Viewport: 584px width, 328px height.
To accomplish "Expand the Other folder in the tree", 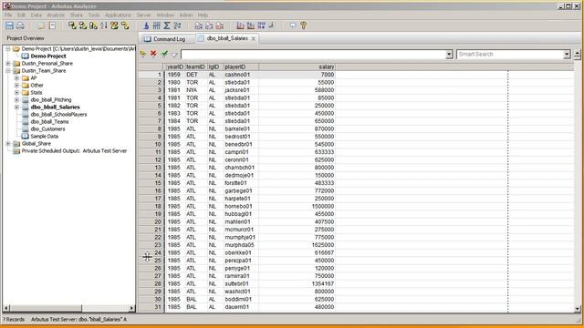I will [x=16, y=85].
